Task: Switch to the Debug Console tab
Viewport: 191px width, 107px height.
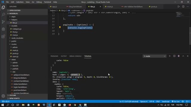Action: 75,56
